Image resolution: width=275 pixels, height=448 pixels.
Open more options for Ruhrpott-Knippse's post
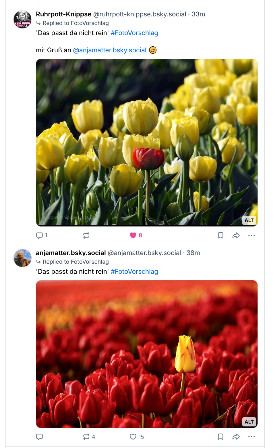coord(251,236)
